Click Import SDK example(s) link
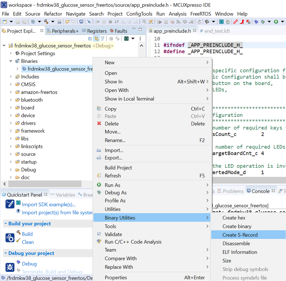The width and height of the screenshot is (286, 281). [49, 204]
